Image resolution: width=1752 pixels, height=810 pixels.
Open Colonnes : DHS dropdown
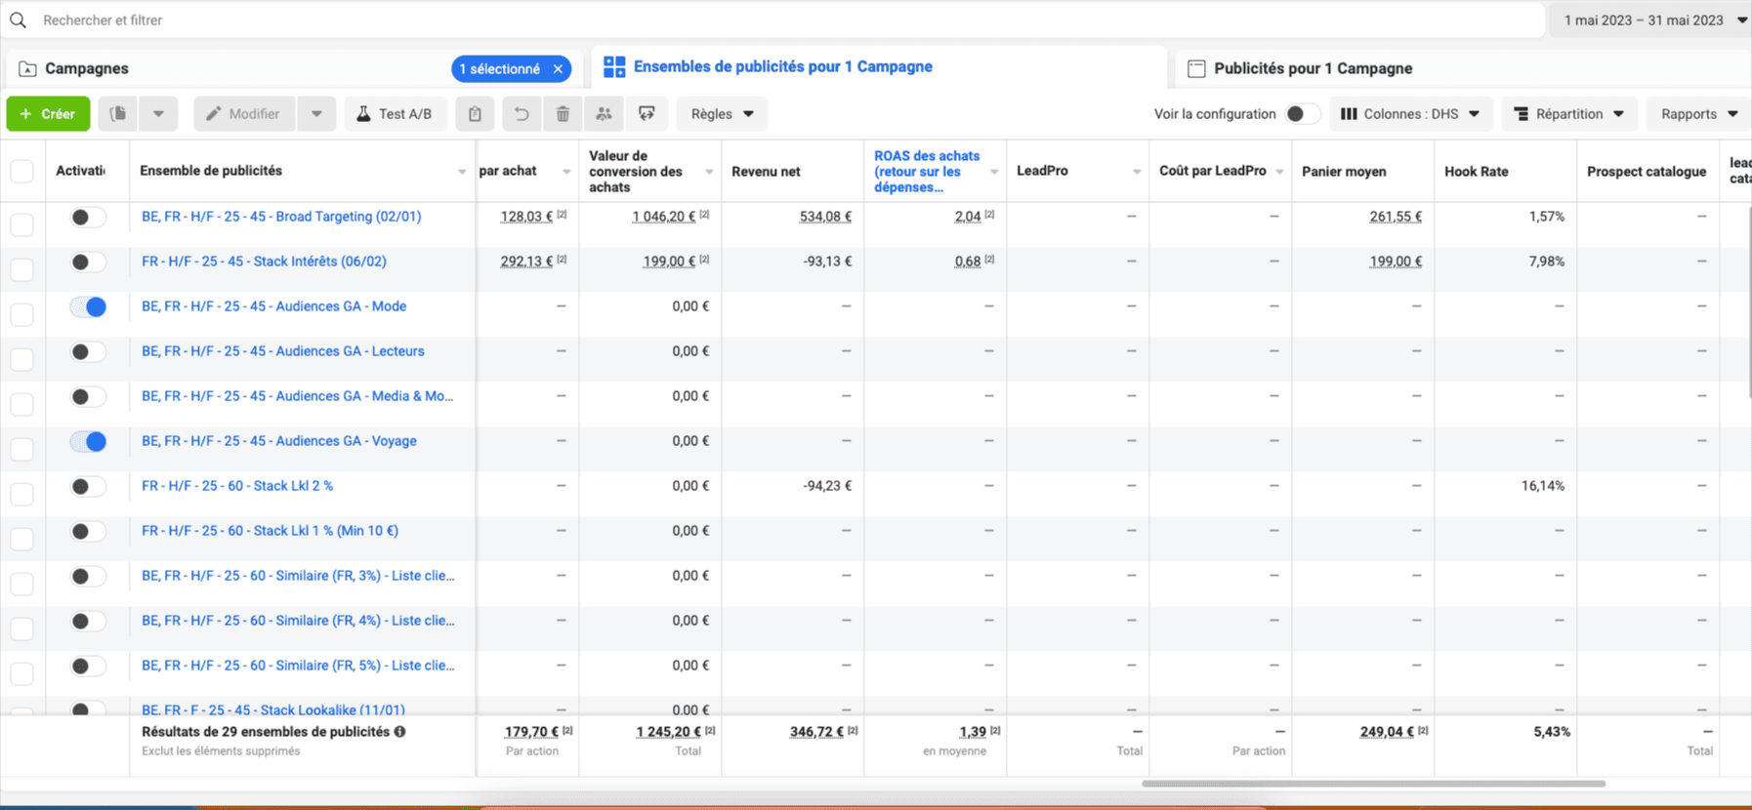click(1410, 113)
